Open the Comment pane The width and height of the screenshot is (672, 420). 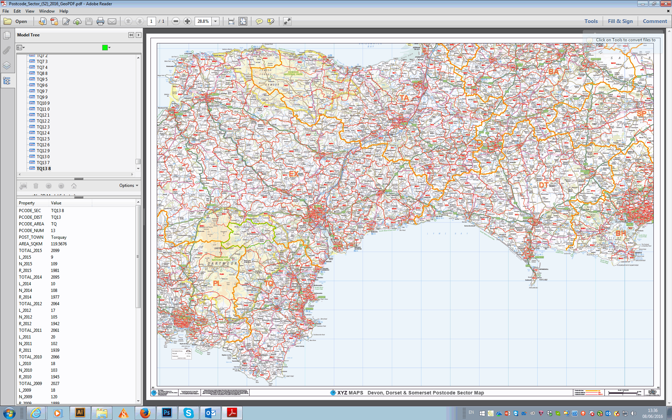[655, 21]
